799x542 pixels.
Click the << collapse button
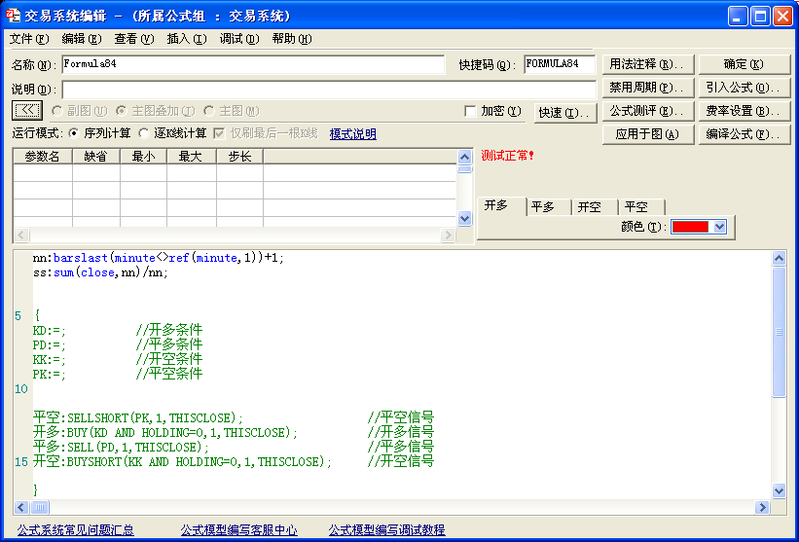pyautogui.click(x=27, y=111)
